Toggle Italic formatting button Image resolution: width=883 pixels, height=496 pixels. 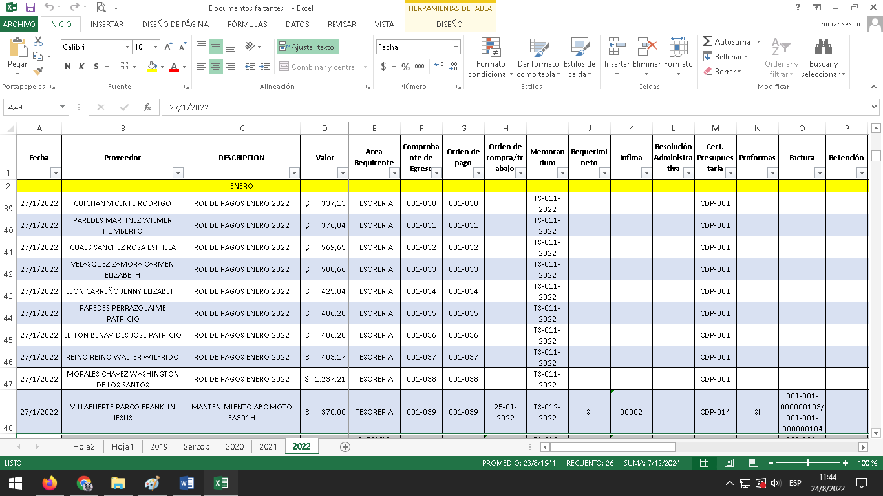(81, 67)
